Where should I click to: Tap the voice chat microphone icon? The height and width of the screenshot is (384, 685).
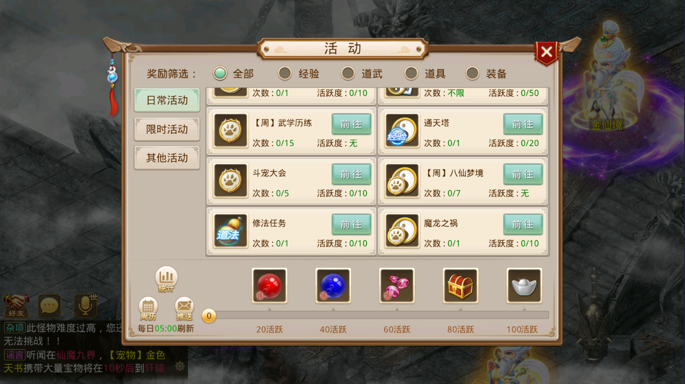85,306
